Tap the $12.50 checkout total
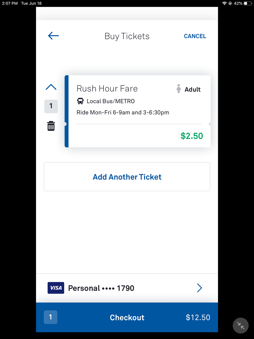 click(x=198, y=317)
